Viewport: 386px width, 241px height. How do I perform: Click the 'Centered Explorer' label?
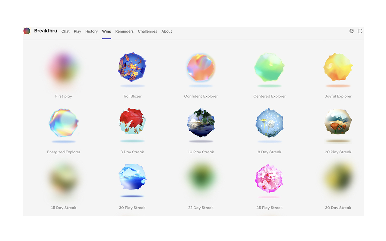pos(269,96)
